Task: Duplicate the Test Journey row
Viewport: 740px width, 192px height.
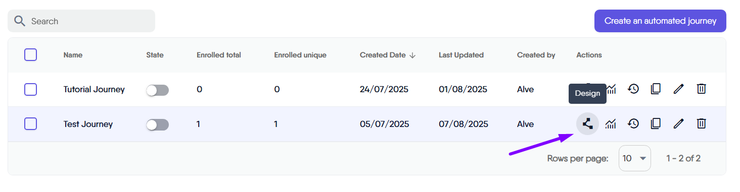Action: click(656, 123)
